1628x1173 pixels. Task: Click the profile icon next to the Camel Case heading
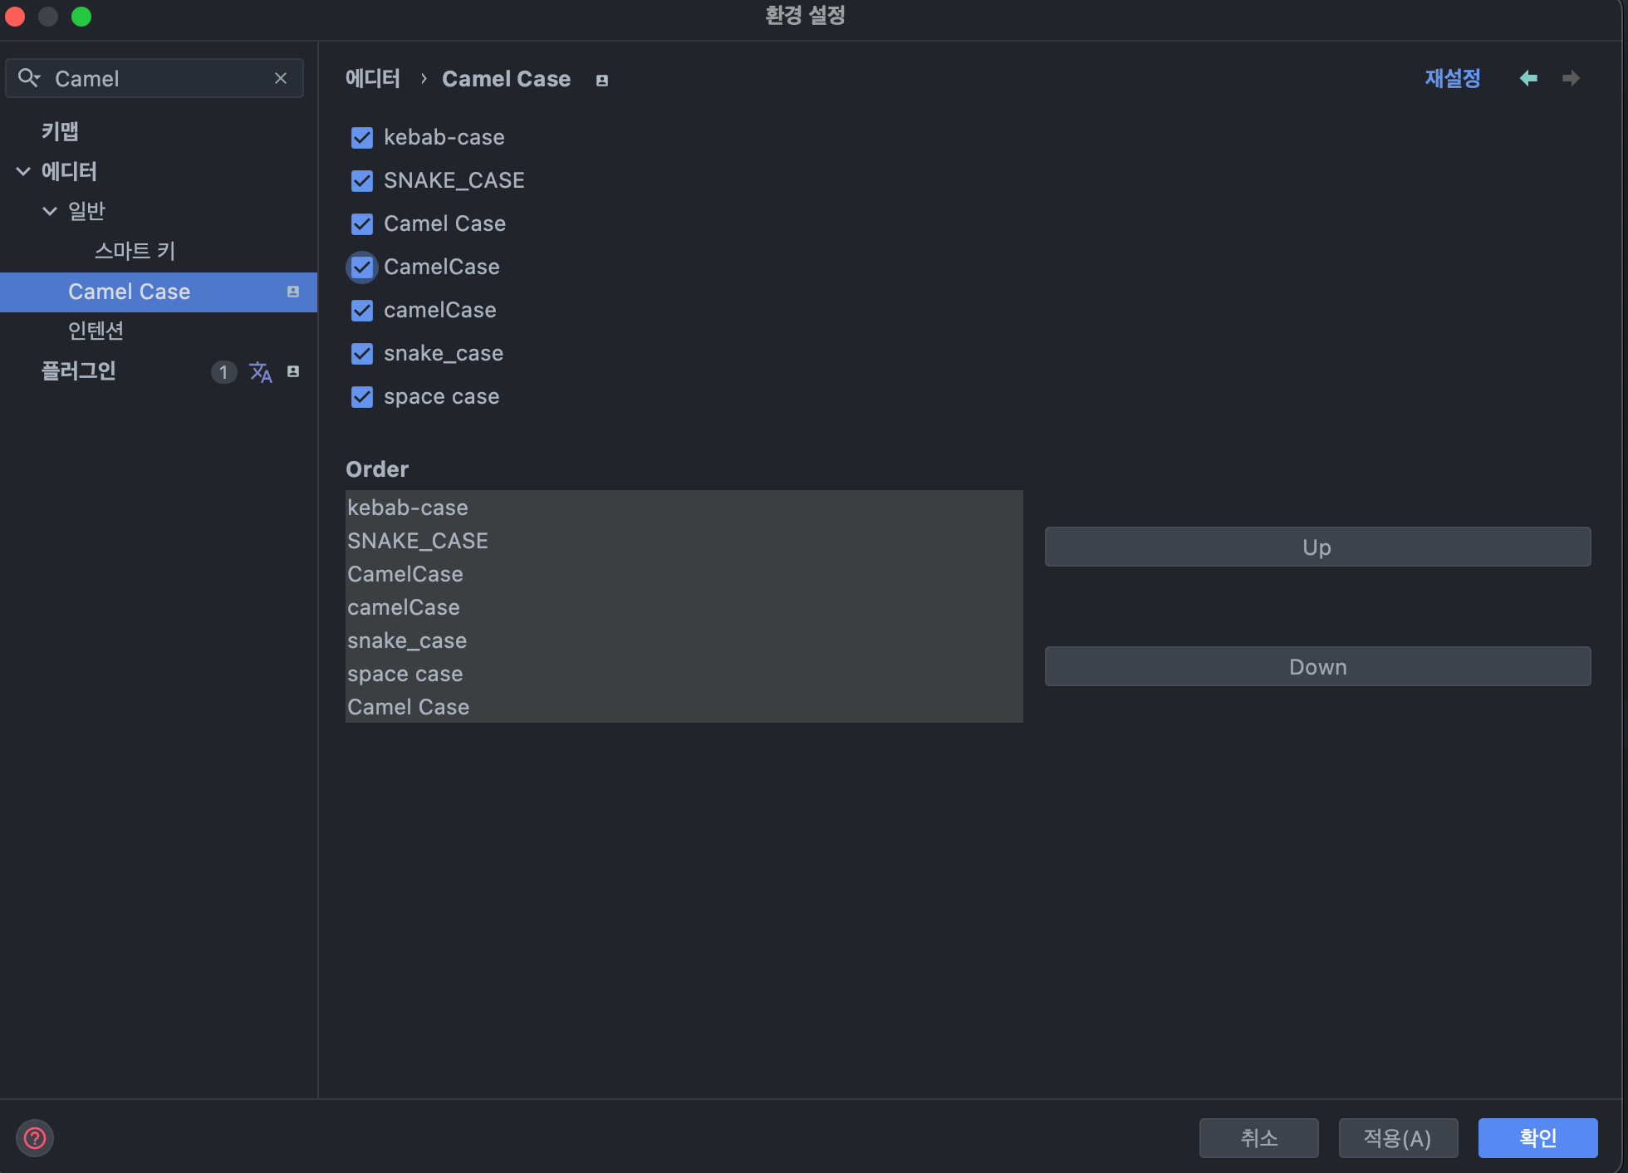pyautogui.click(x=602, y=81)
